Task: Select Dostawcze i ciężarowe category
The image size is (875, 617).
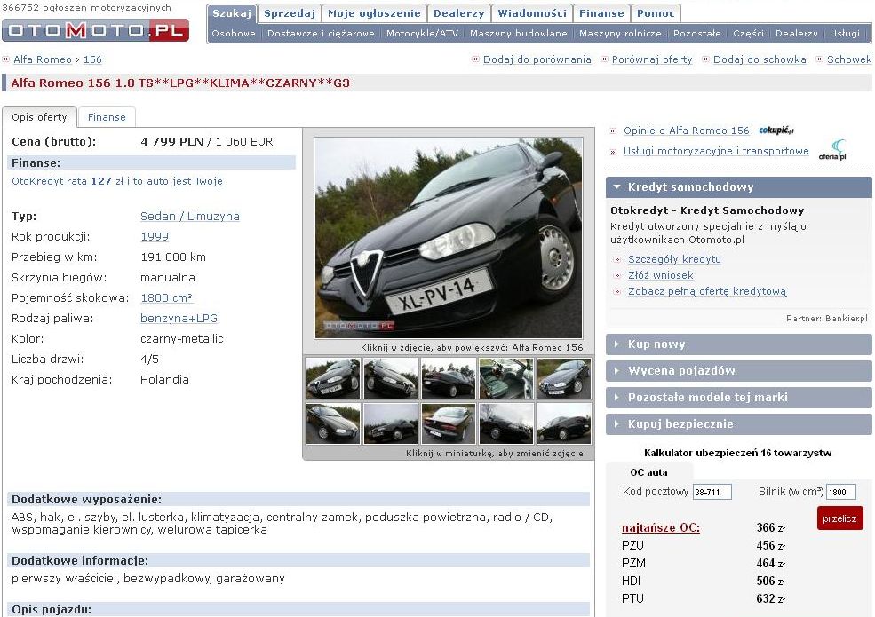Action: coord(321,34)
